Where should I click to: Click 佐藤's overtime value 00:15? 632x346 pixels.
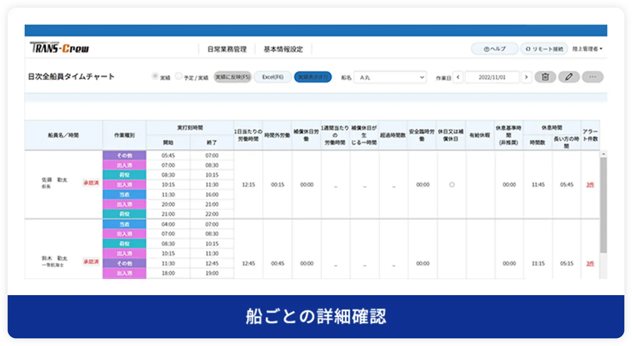coord(278,185)
